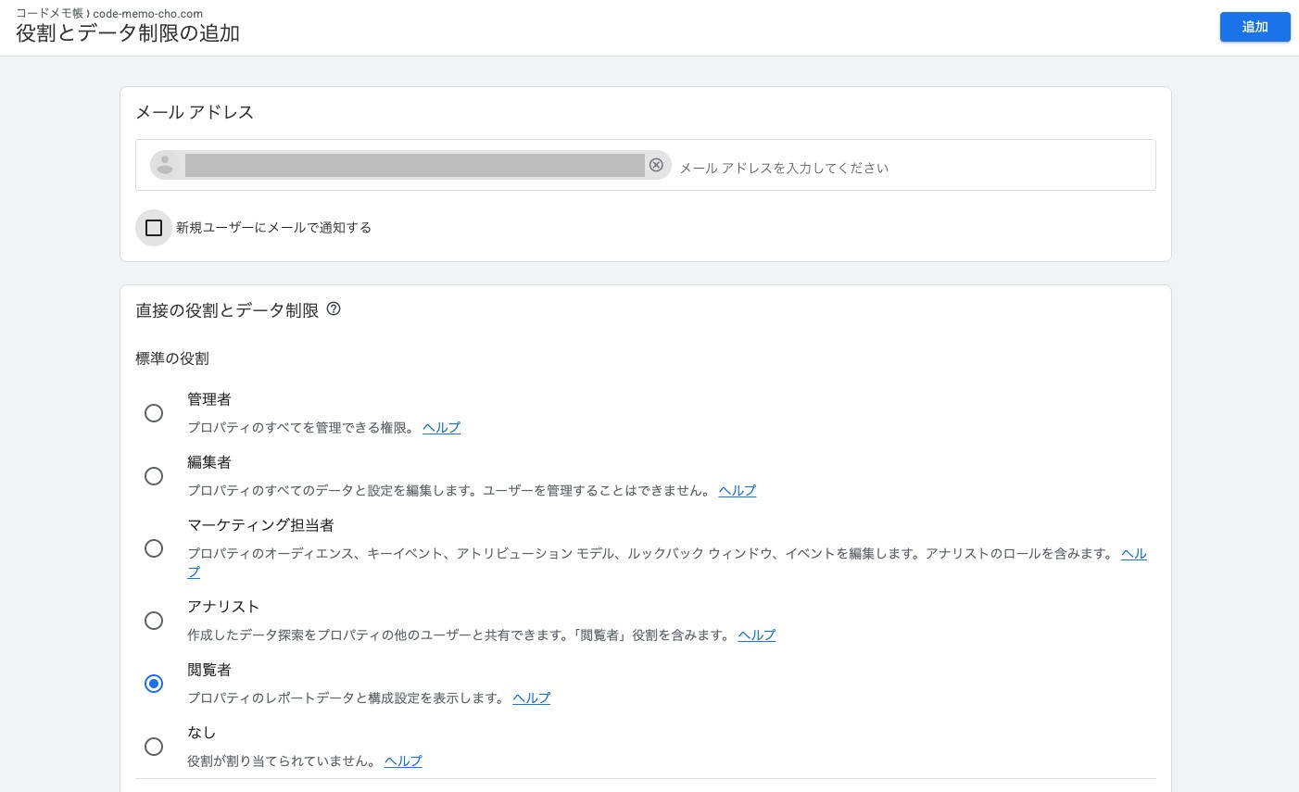Choose the 編集者 role radio button
The image size is (1299, 792).
tap(154, 476)
